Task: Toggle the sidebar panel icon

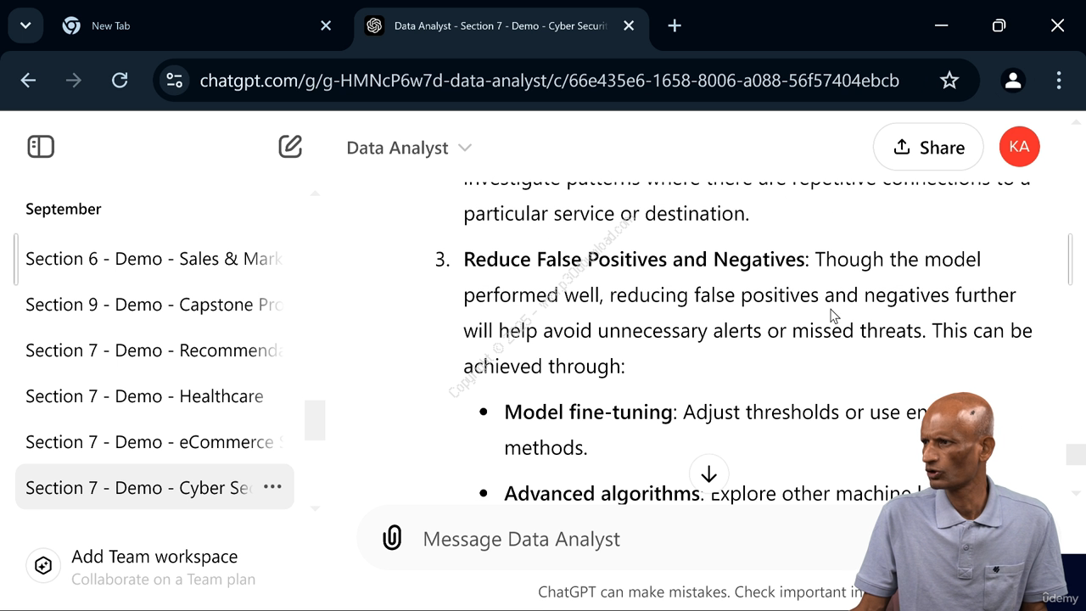Action: click(x=41, y=147)
